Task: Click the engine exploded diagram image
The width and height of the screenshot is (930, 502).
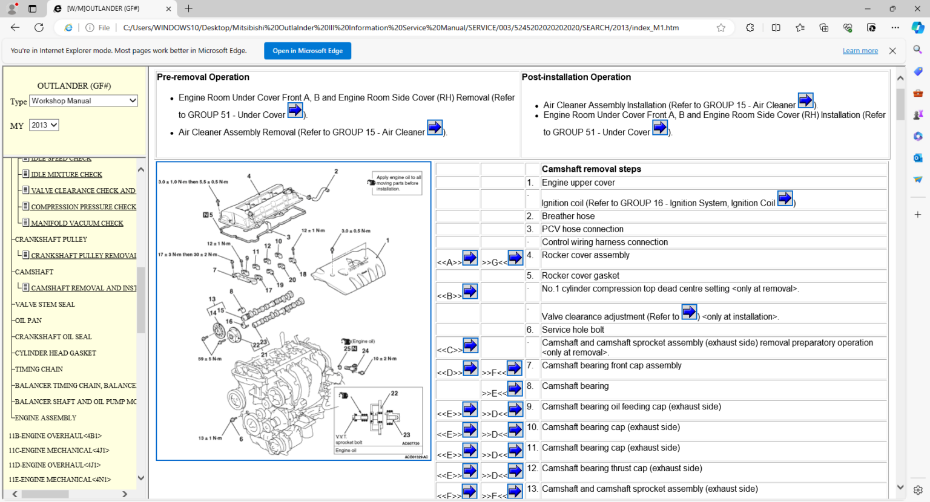Action: 294,311
